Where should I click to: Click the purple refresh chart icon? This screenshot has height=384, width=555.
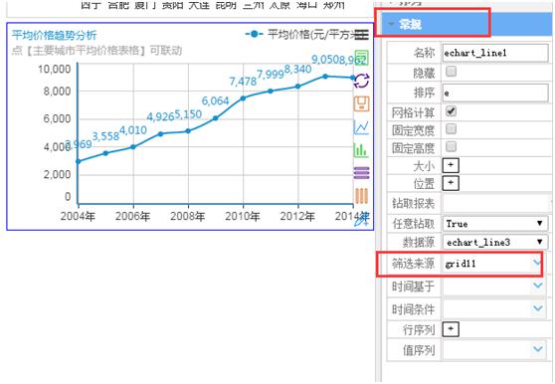pos(361,81)
